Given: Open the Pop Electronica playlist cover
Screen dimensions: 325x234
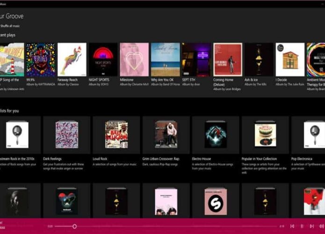Looking at the screenshot, I should point(314,135).
